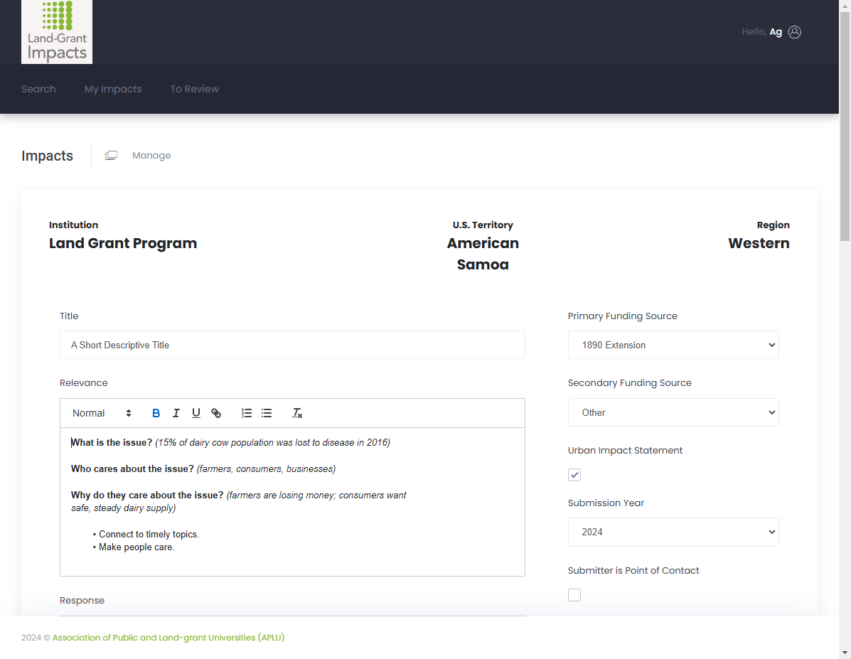Open the Primary Funding Source dropdown
The image size is (851, 659).
point(673,345)
